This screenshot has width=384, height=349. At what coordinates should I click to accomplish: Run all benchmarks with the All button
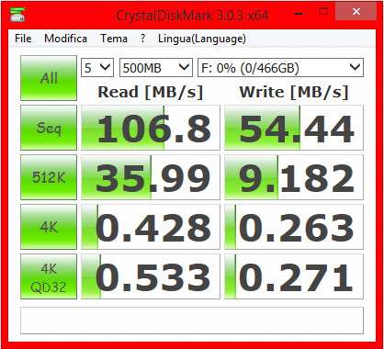(49, 78)
